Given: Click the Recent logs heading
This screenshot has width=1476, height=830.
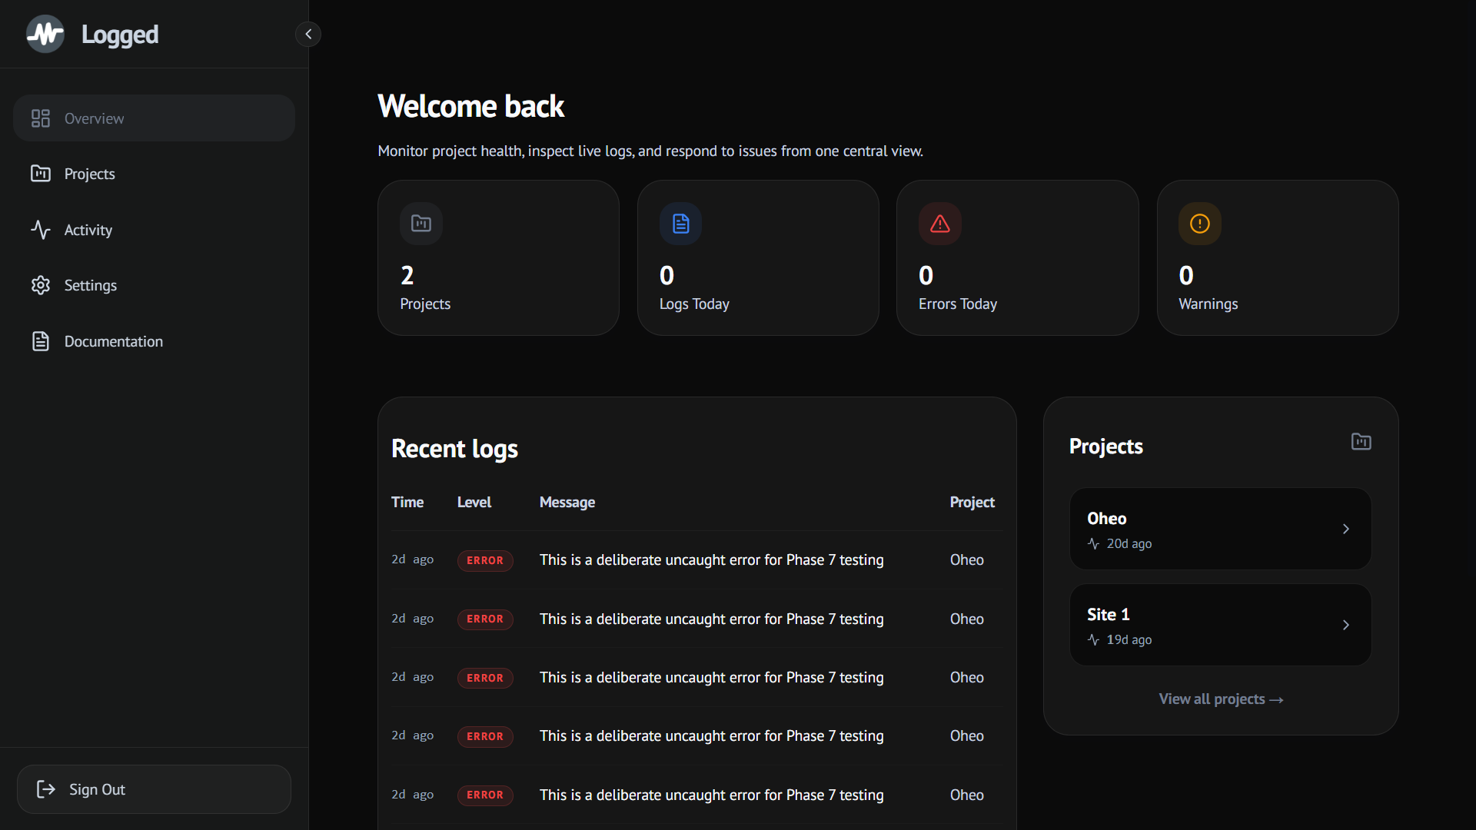Looking at the screenshot, I should pos(454,449).
